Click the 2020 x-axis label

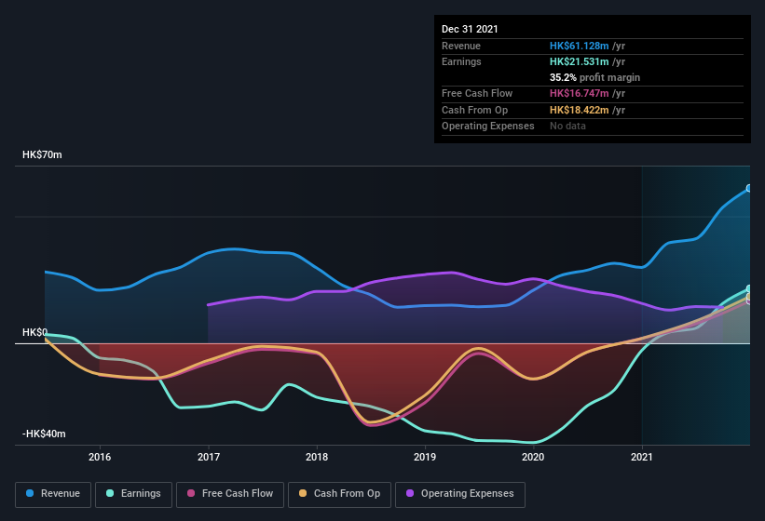tap(533, 457)
